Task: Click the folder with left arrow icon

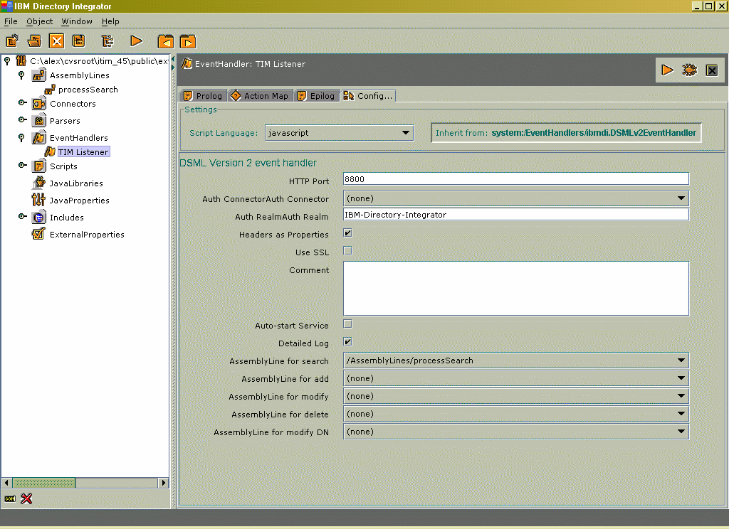Action: 165,41
